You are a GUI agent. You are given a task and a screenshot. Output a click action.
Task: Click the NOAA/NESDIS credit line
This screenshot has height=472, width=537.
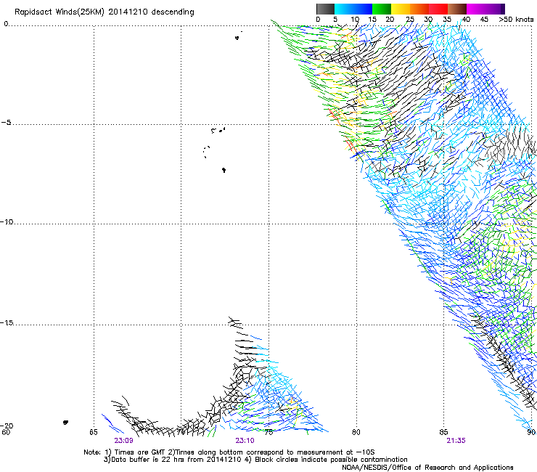click(x=427, y=468)
